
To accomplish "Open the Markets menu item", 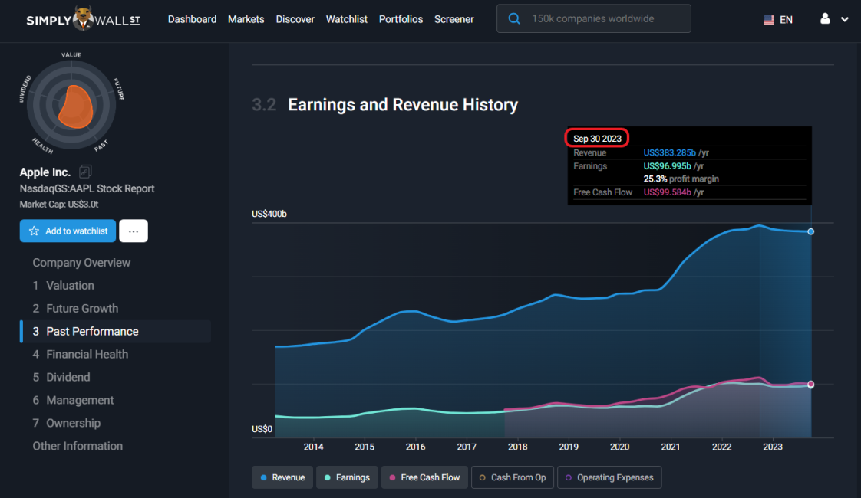I will tap(246, 18).
